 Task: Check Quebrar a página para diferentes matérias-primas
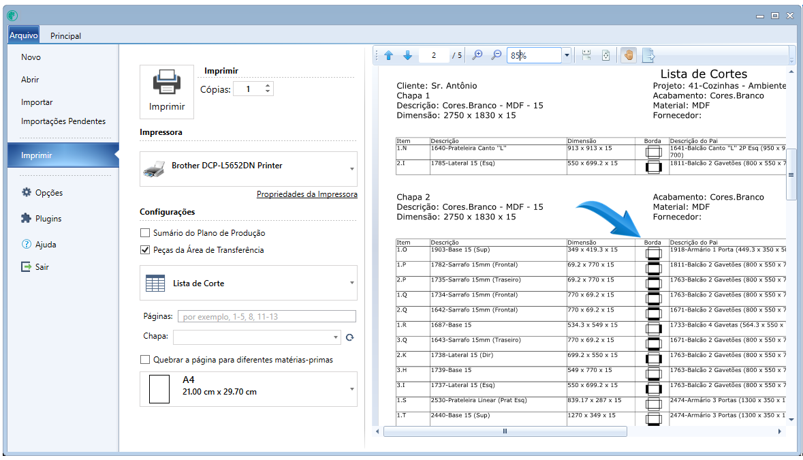tap(145, 360)
